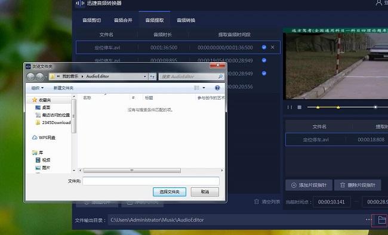Click the refresh button beside address bar
Viewport: 388px width, 235px height.
tap(152, 77)
